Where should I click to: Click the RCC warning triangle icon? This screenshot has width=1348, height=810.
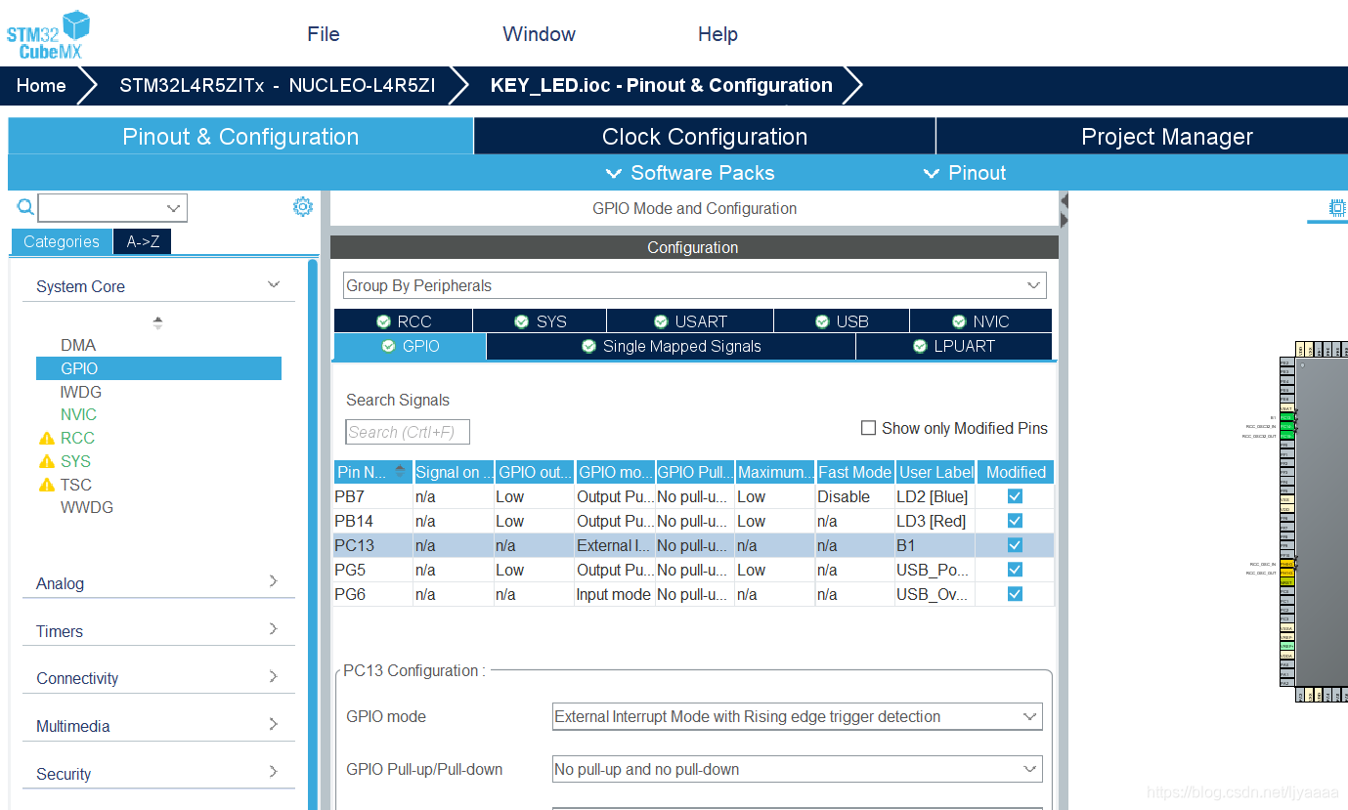46,438
